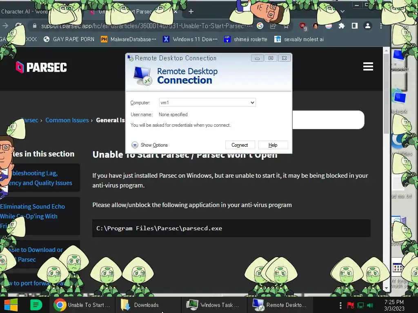Open the Windows Start button

tap(11, 305)
